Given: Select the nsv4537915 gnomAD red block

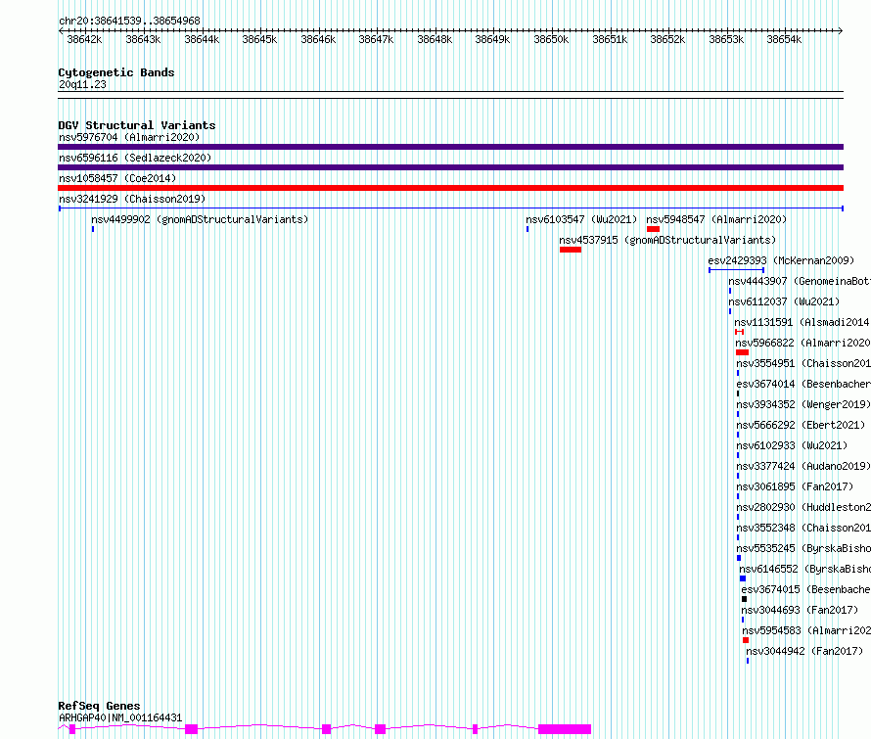Looking at the screenshot, I should click(x=571, y=250).
